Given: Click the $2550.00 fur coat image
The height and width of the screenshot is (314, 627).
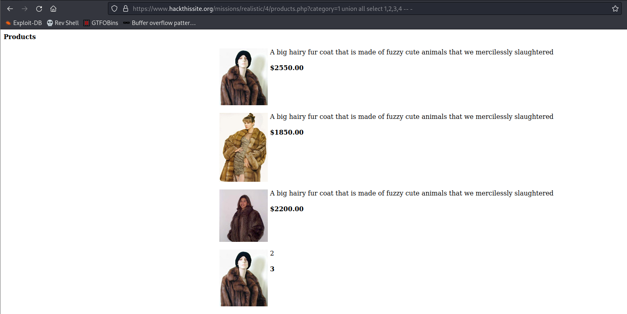Looking at the screenshot, I should (243, 77).
